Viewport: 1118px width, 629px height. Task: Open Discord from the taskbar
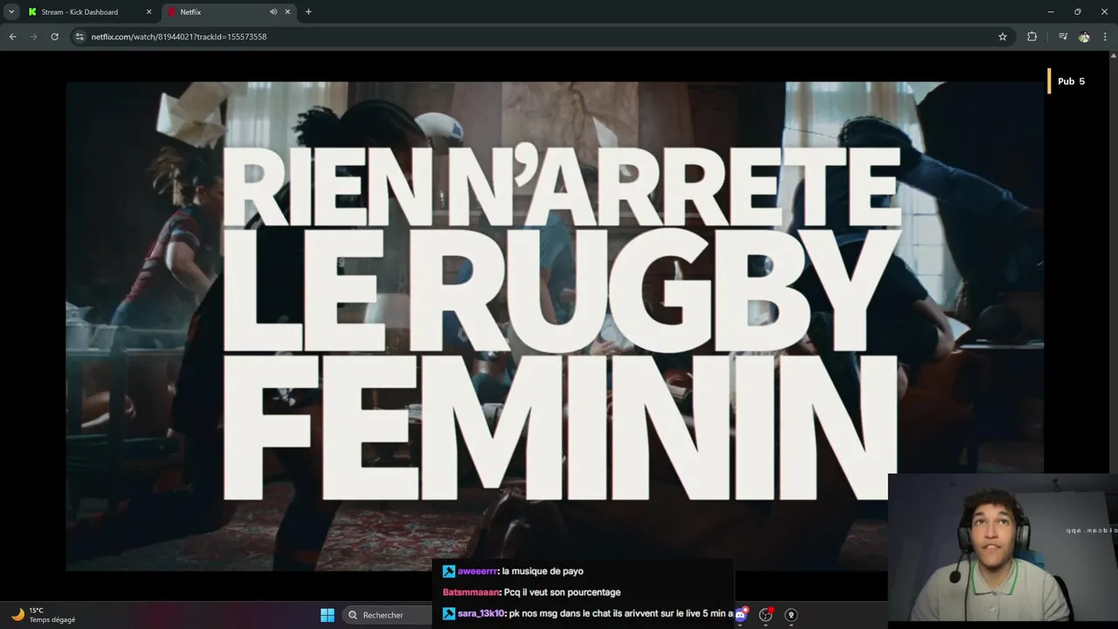pyautogui.click(x=741, y=615)
